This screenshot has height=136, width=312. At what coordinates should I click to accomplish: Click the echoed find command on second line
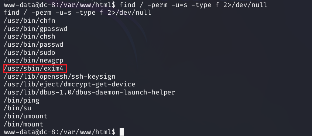(78, 13)
